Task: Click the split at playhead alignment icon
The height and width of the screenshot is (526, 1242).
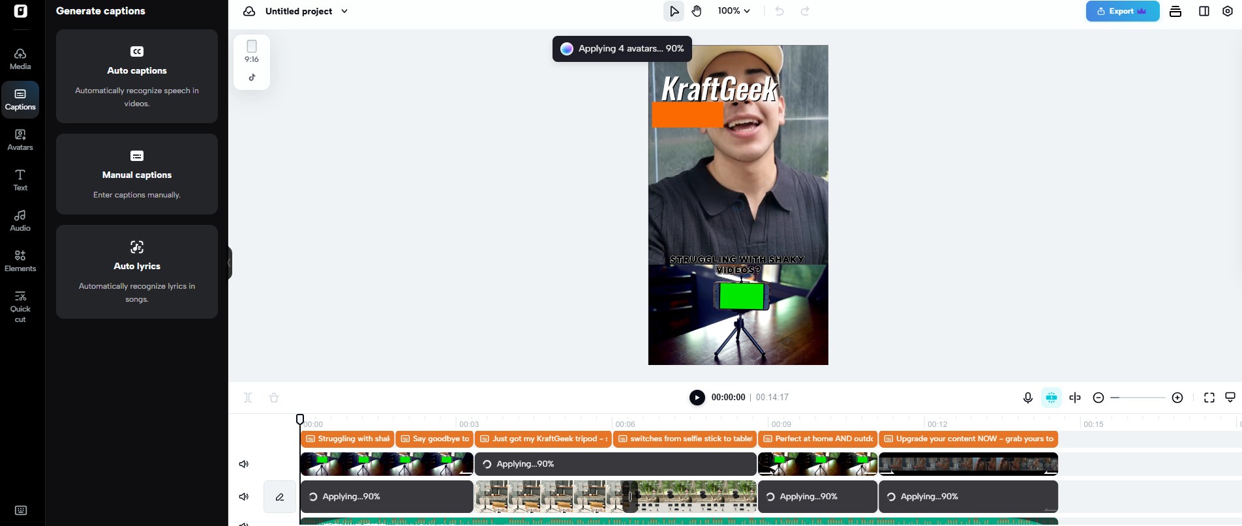Action: (1075, 398)
